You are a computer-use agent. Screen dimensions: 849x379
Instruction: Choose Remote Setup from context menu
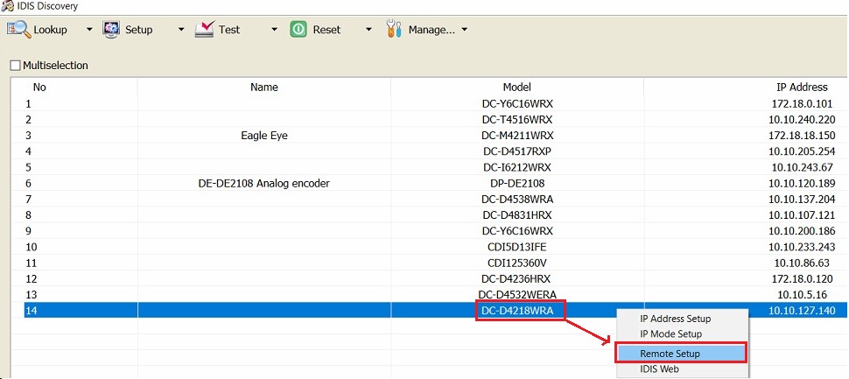click(x=682, y=354)
